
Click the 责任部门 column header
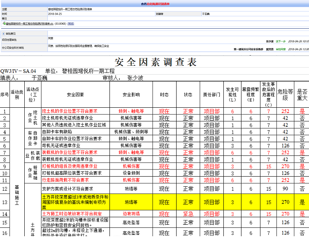[211, 94]
